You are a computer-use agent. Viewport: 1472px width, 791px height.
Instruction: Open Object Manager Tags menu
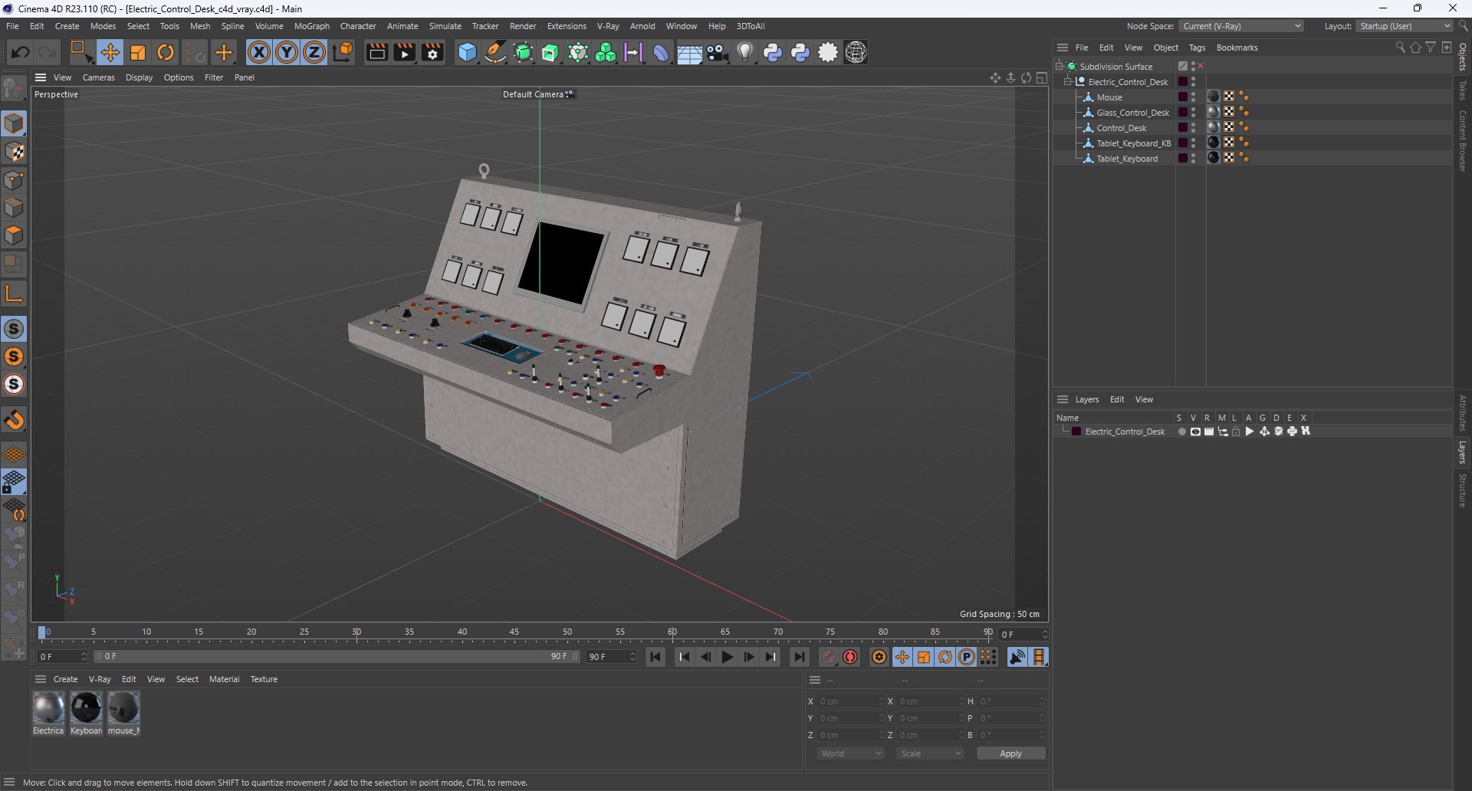coord(1197,48)
